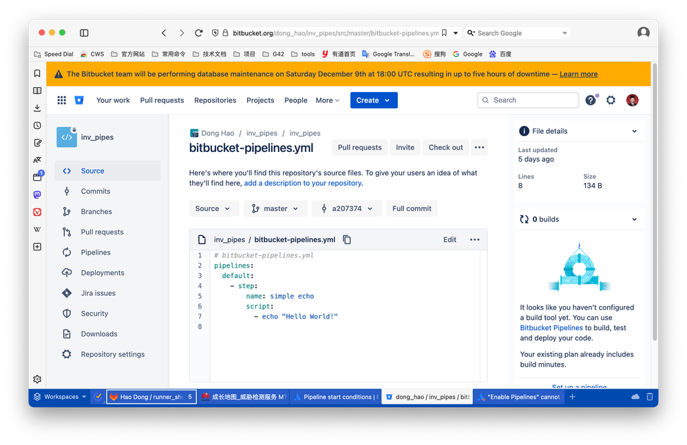Open the Bitbucket help menu
Viewport: 687px width, 445px height.
pyautogui.click(x=591, y=100)
